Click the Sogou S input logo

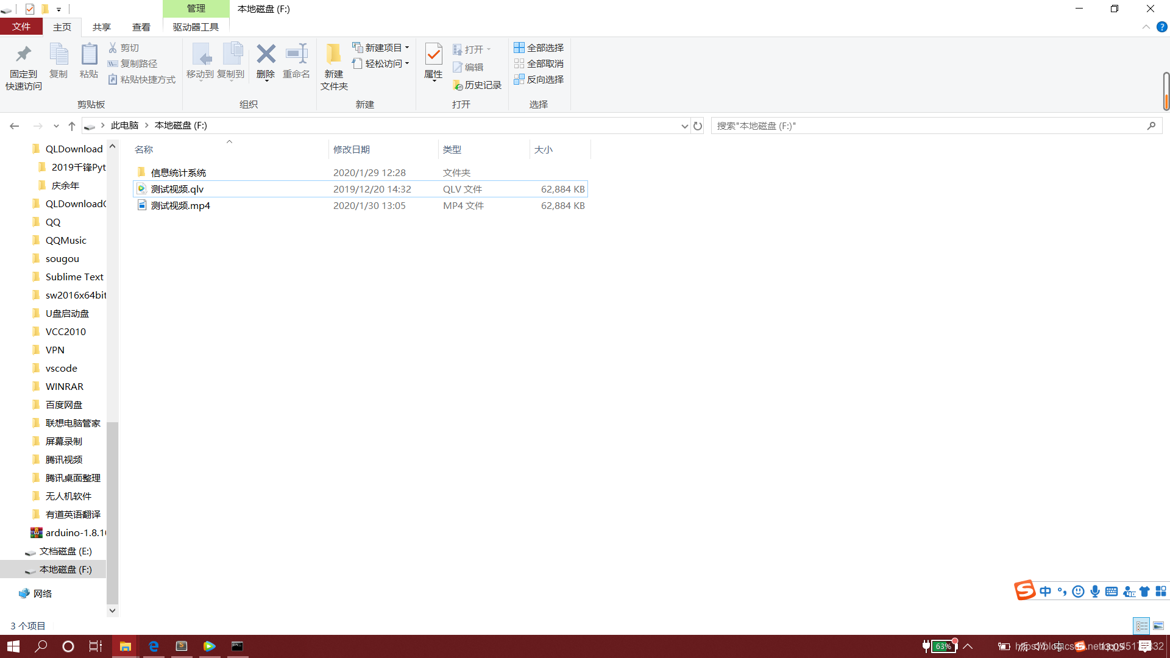1024,590
